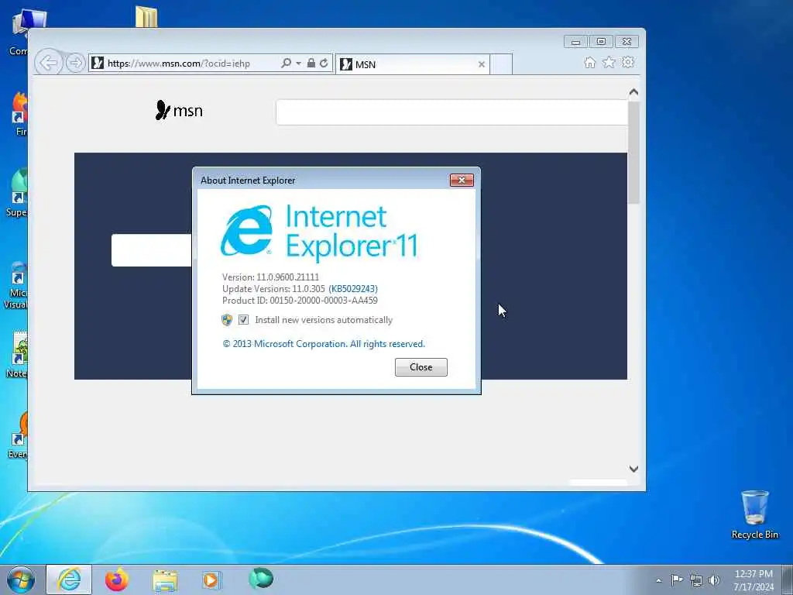Click the UAC shield icon beside checkbox
793x595 pixels.
click(x=227, y=320)
